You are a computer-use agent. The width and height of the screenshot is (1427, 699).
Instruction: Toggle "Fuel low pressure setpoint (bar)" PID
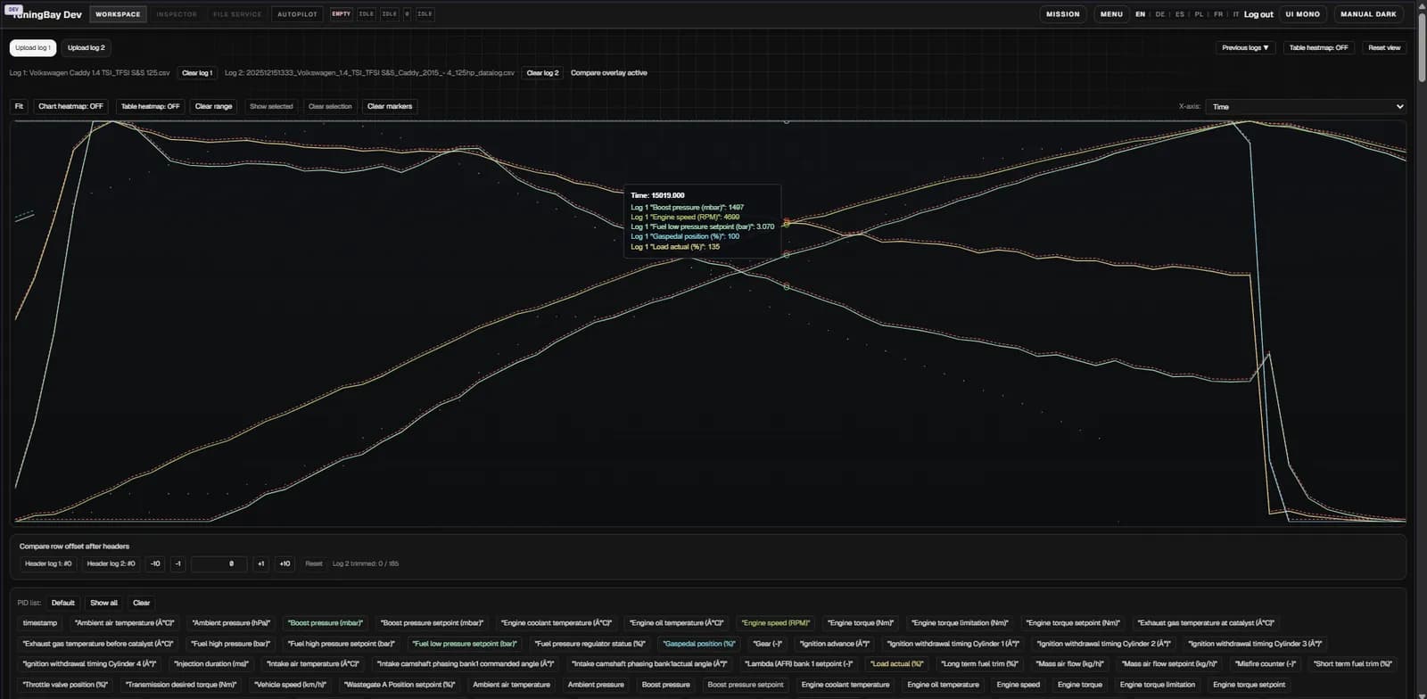465,644
